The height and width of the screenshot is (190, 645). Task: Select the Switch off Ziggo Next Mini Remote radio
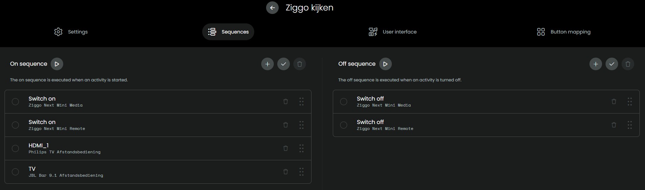pos(344,125)
